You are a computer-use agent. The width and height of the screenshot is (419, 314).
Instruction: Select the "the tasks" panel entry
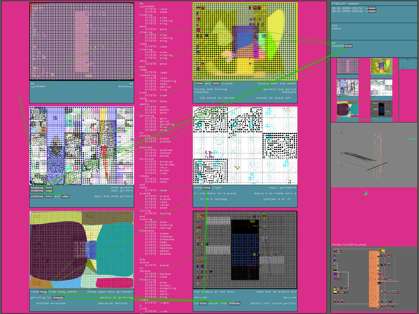(x=336, y=27)
